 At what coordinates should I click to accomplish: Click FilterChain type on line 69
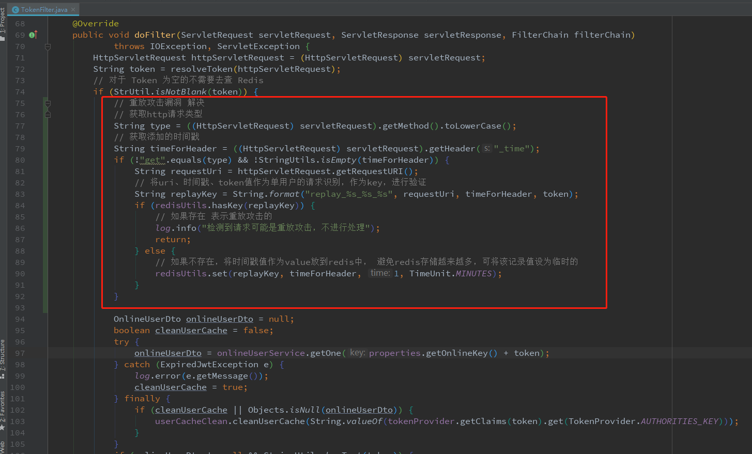(x=540, y=35)
